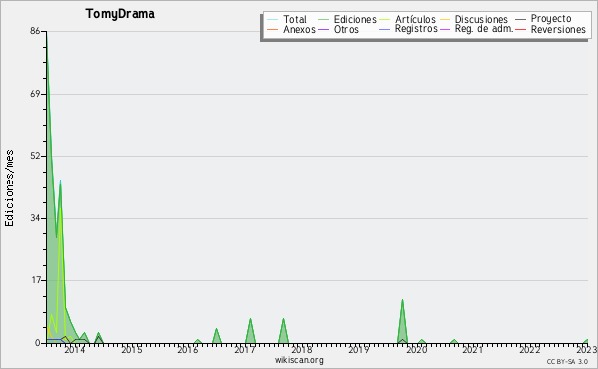The width and height of the screenshot is (598, 369).
Task: Click the cyan Total legend line
Action: 273,20
